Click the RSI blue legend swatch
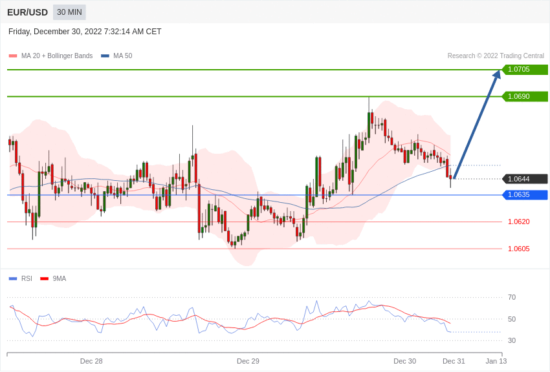 pyautogui.click(x=13, y=279)
